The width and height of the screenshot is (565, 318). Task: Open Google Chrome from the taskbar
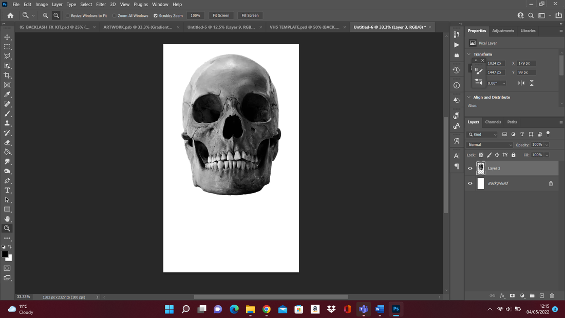point(267,309)
